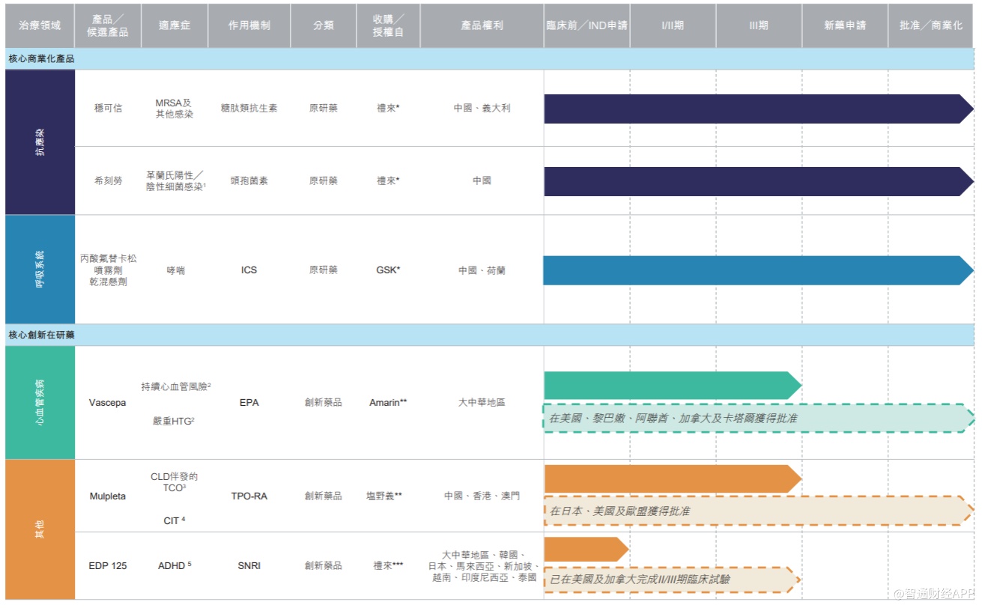Select the CLD伴發的TCO indication
Screen dimensions: 982x608
tap(174, 481)
